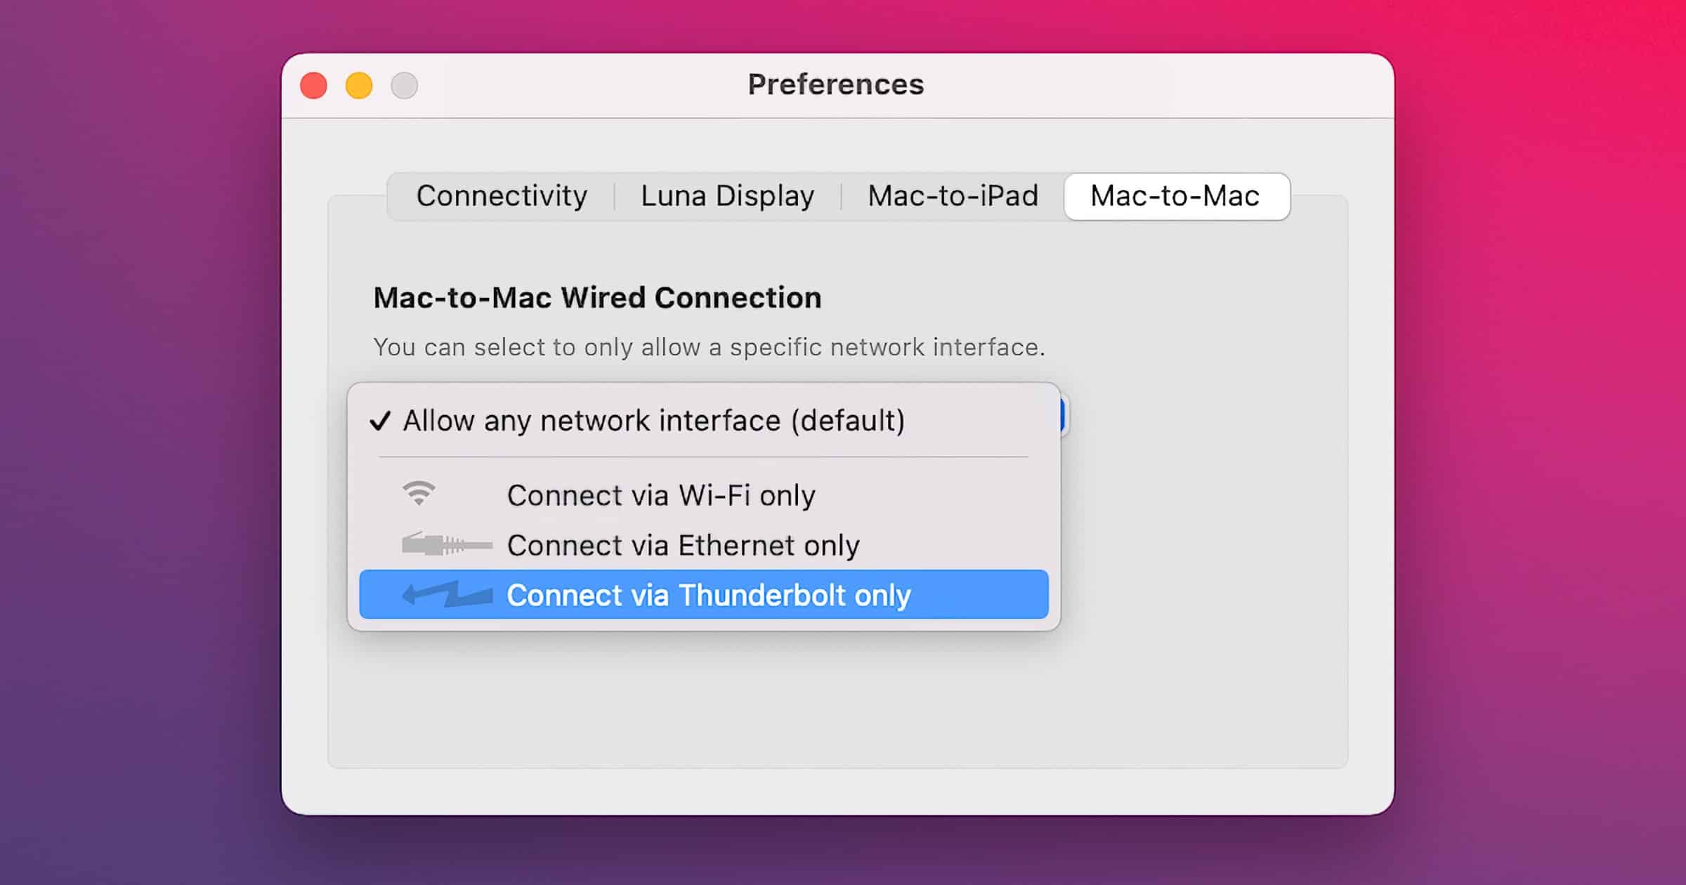Choose Connect via Thunderbolt only
1686x885 pixels.
coord(708,595)
